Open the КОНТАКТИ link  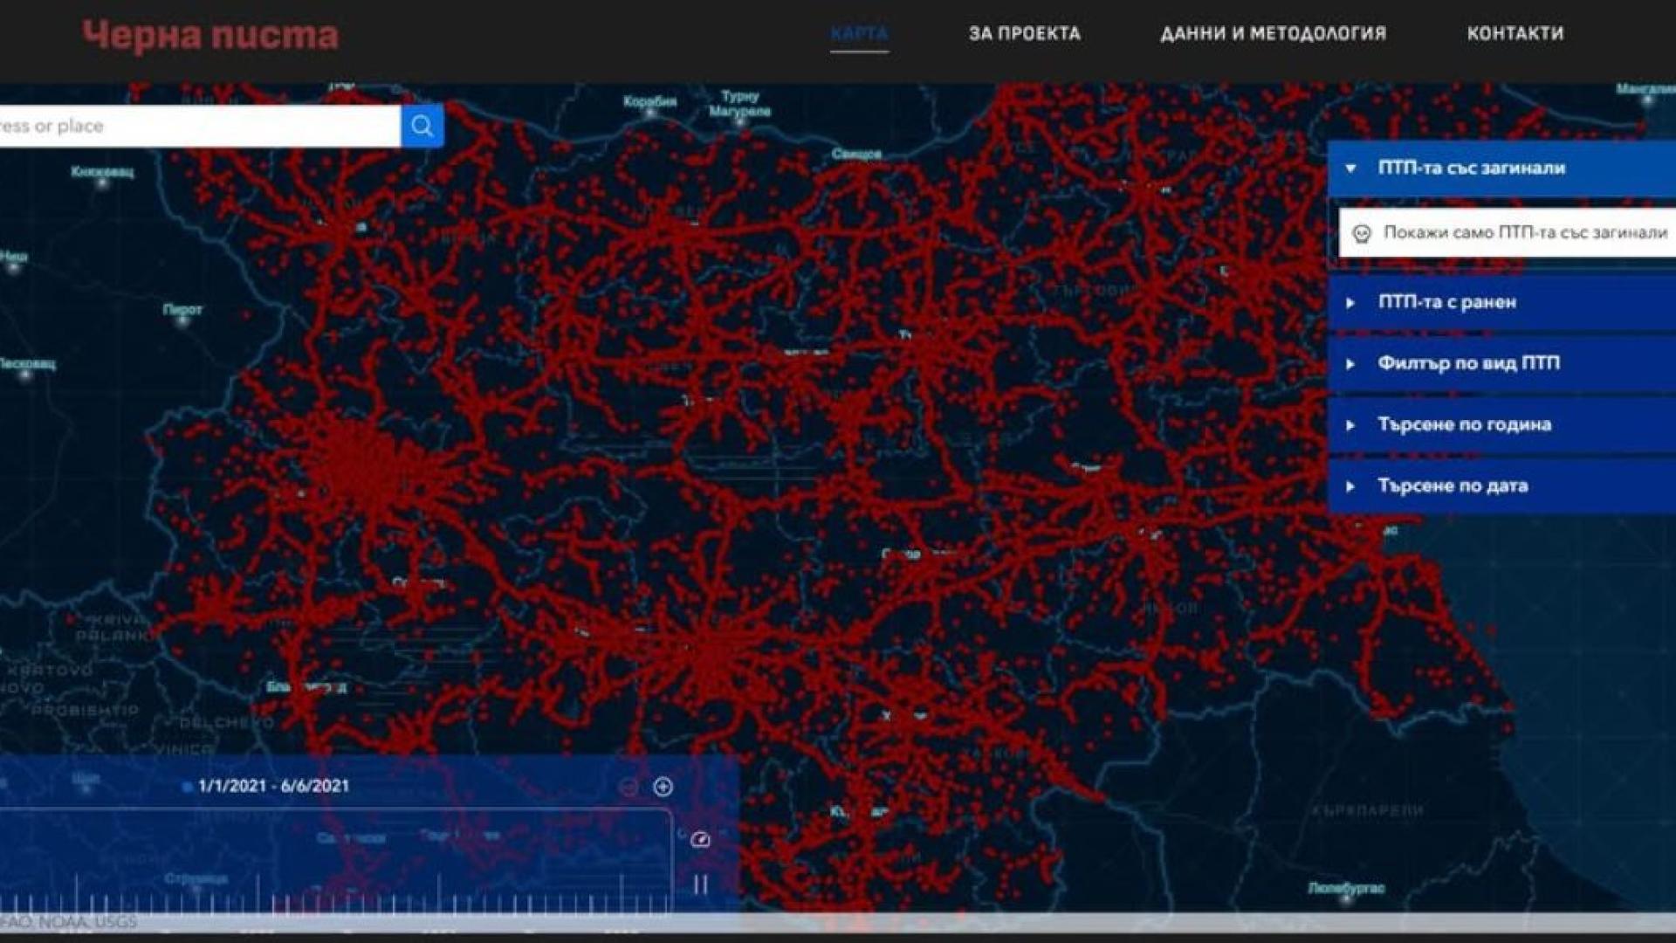point(1515,33)
